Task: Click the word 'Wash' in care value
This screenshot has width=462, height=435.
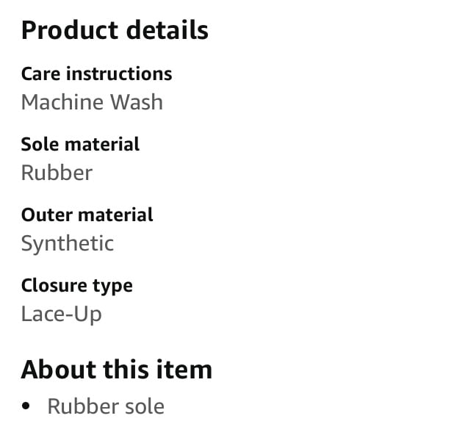Action: click(137, 102)
